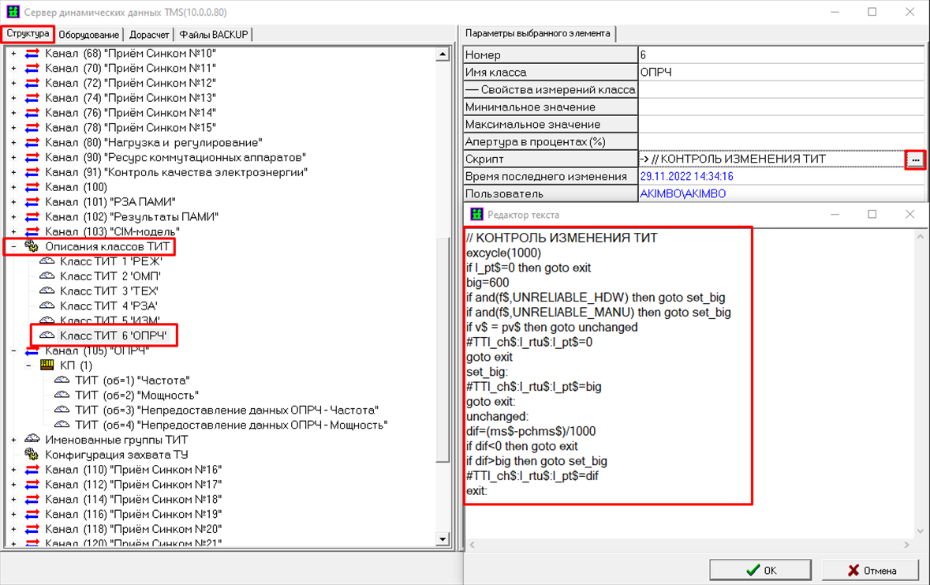Collapse the Описания классов ТИТ tree node
Screen dimensions: 930x585
tap(13, 247)
